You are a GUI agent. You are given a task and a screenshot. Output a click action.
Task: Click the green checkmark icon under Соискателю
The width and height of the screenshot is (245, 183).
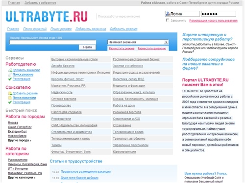10,102
